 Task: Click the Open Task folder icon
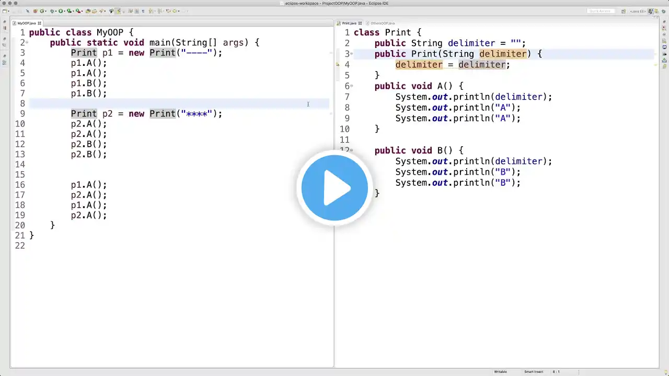click(94, 11)
